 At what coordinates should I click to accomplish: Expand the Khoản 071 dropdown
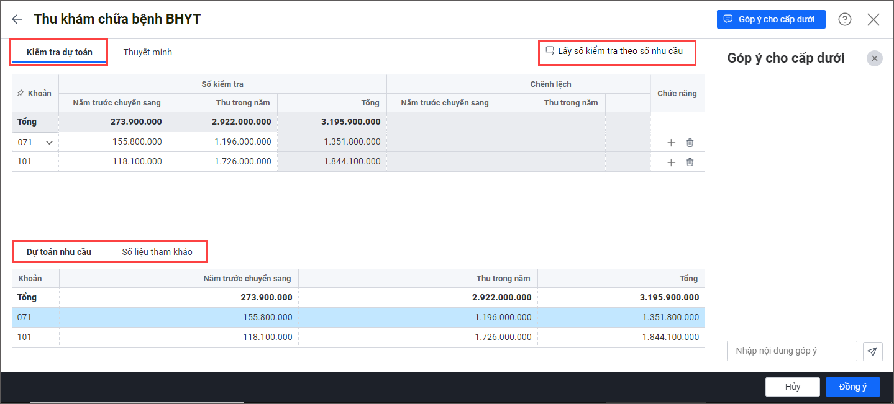pyautogui.click(x=49, y=142)
